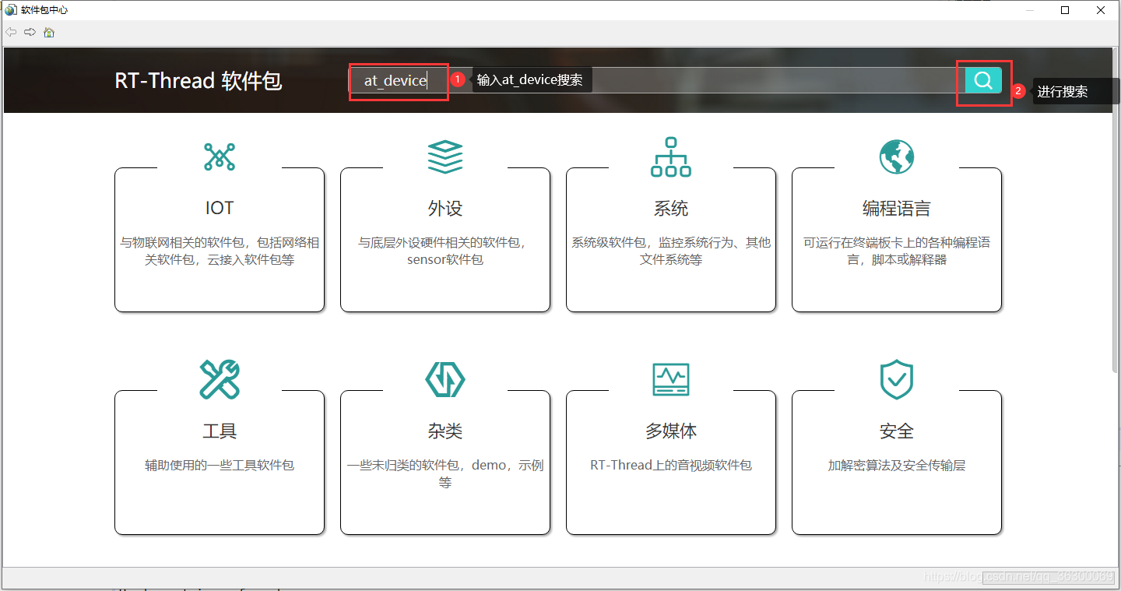
Task: Open the 外设 category title
Action: click(445, 208)
